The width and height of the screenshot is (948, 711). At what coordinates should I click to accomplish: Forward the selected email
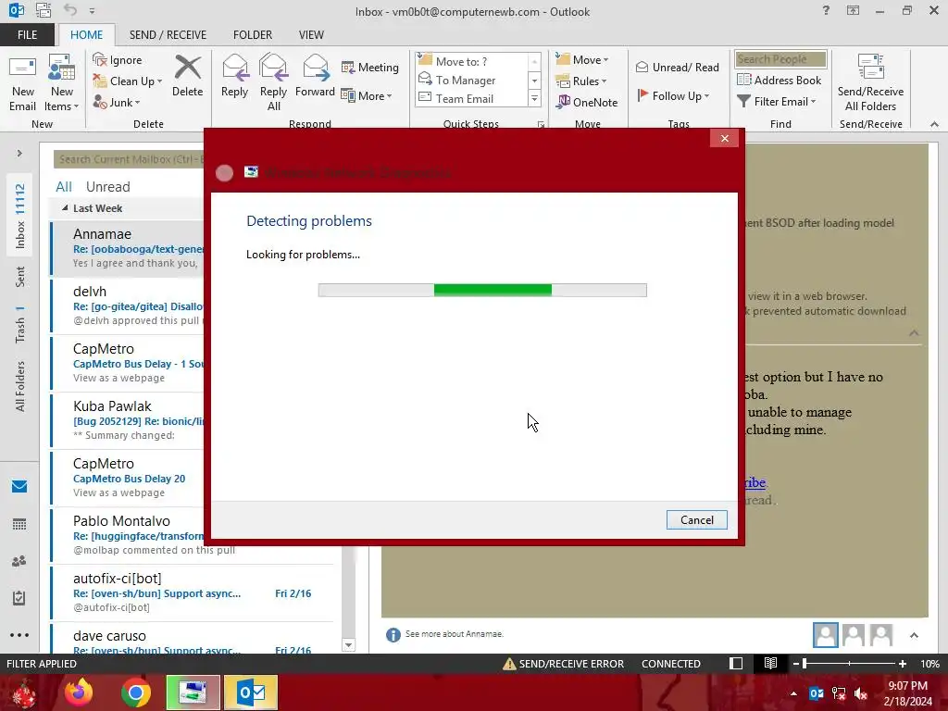coord(315,76)
